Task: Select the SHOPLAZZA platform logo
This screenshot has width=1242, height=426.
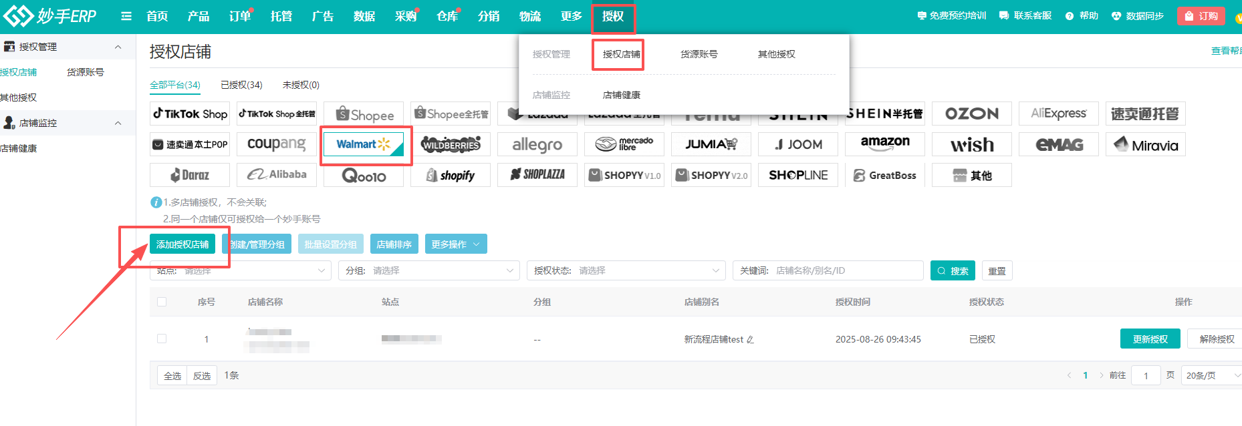Action: click(537, 175)
